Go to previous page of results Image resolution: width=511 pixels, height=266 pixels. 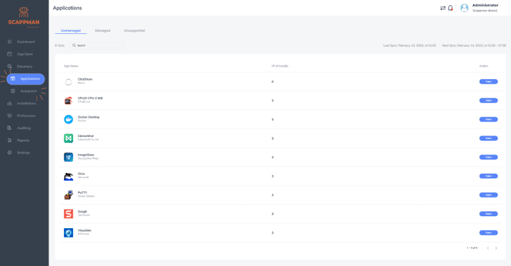coord(487,248)
